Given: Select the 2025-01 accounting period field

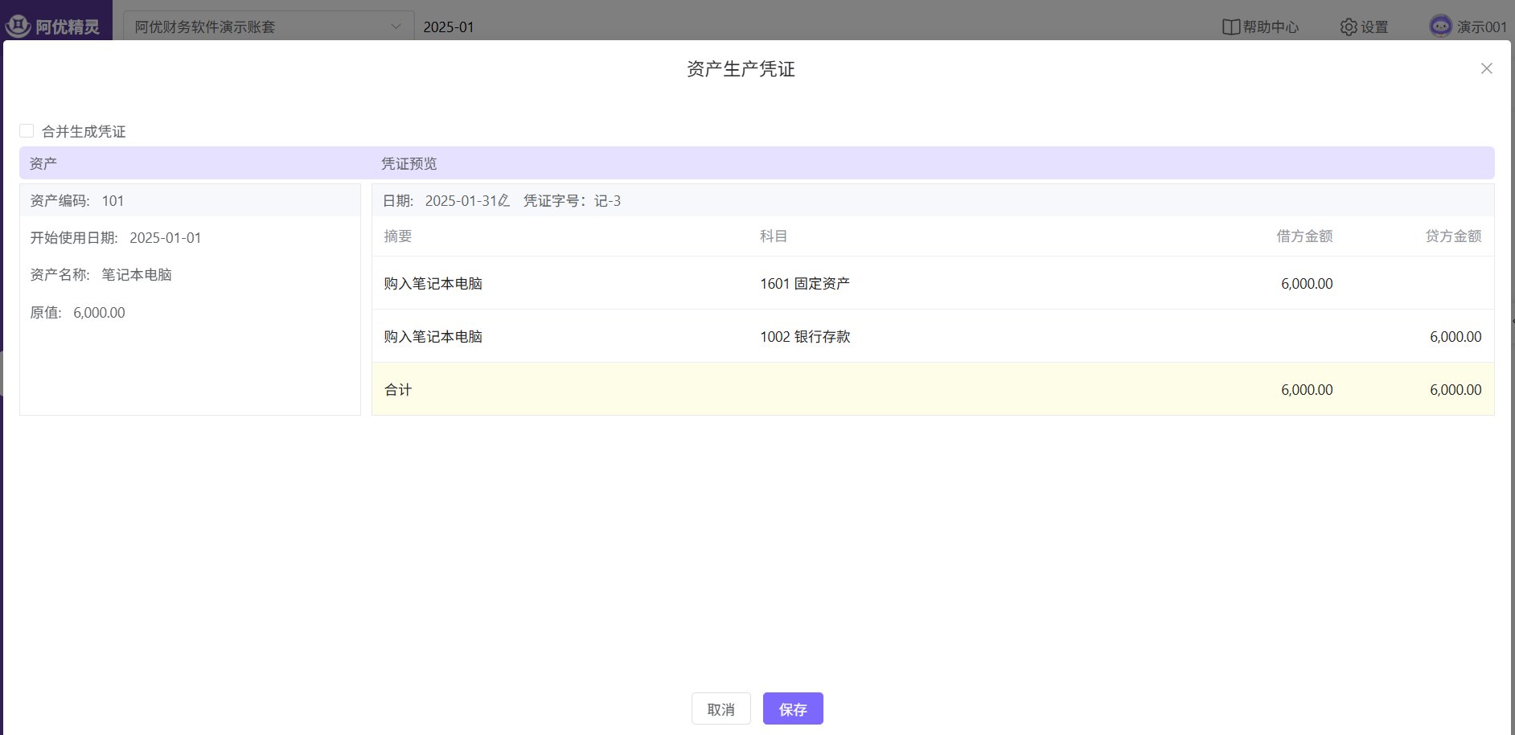Looking at the screenshot, I should (x=449, y=27).
